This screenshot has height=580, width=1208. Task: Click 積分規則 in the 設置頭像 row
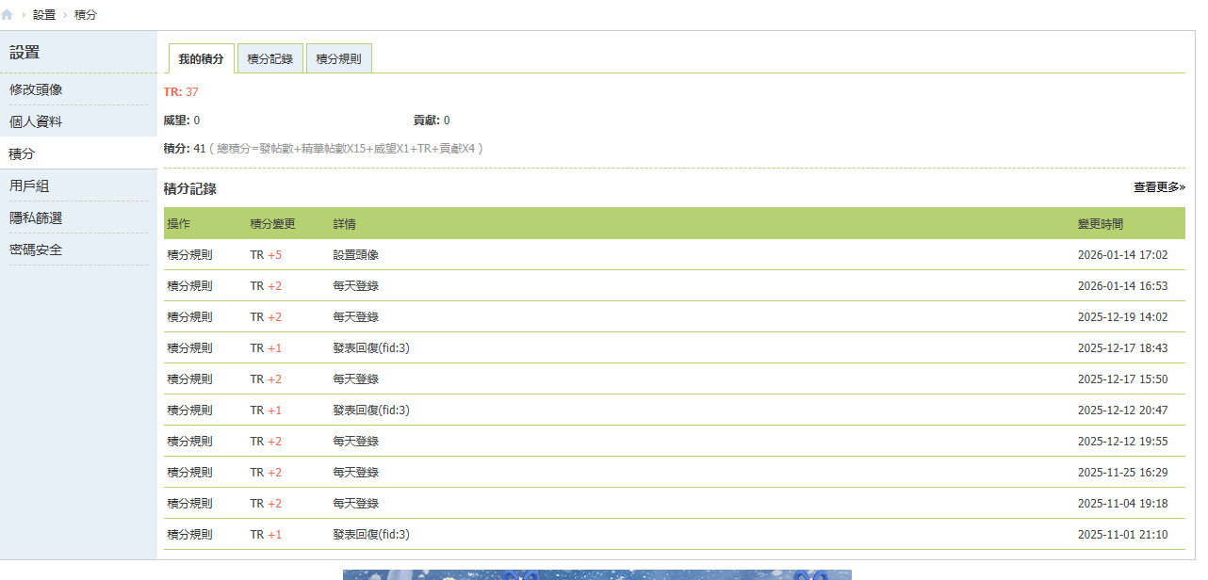(x=189, y=255)
